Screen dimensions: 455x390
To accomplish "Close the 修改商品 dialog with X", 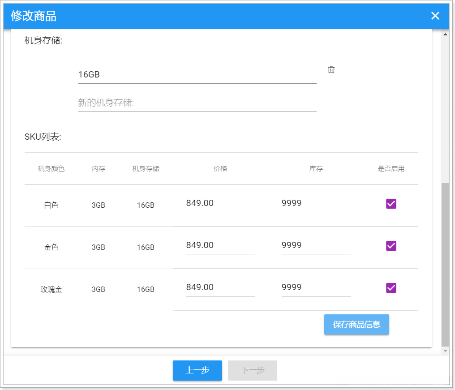I will tap(435, 16).
